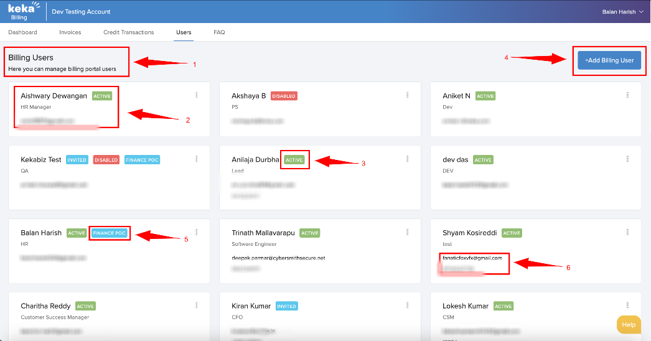The width and height of the screenshot is (651, 341).
Task: Click three-dot icon on Kekabiz Test card
Action: [x=197, y=159]
